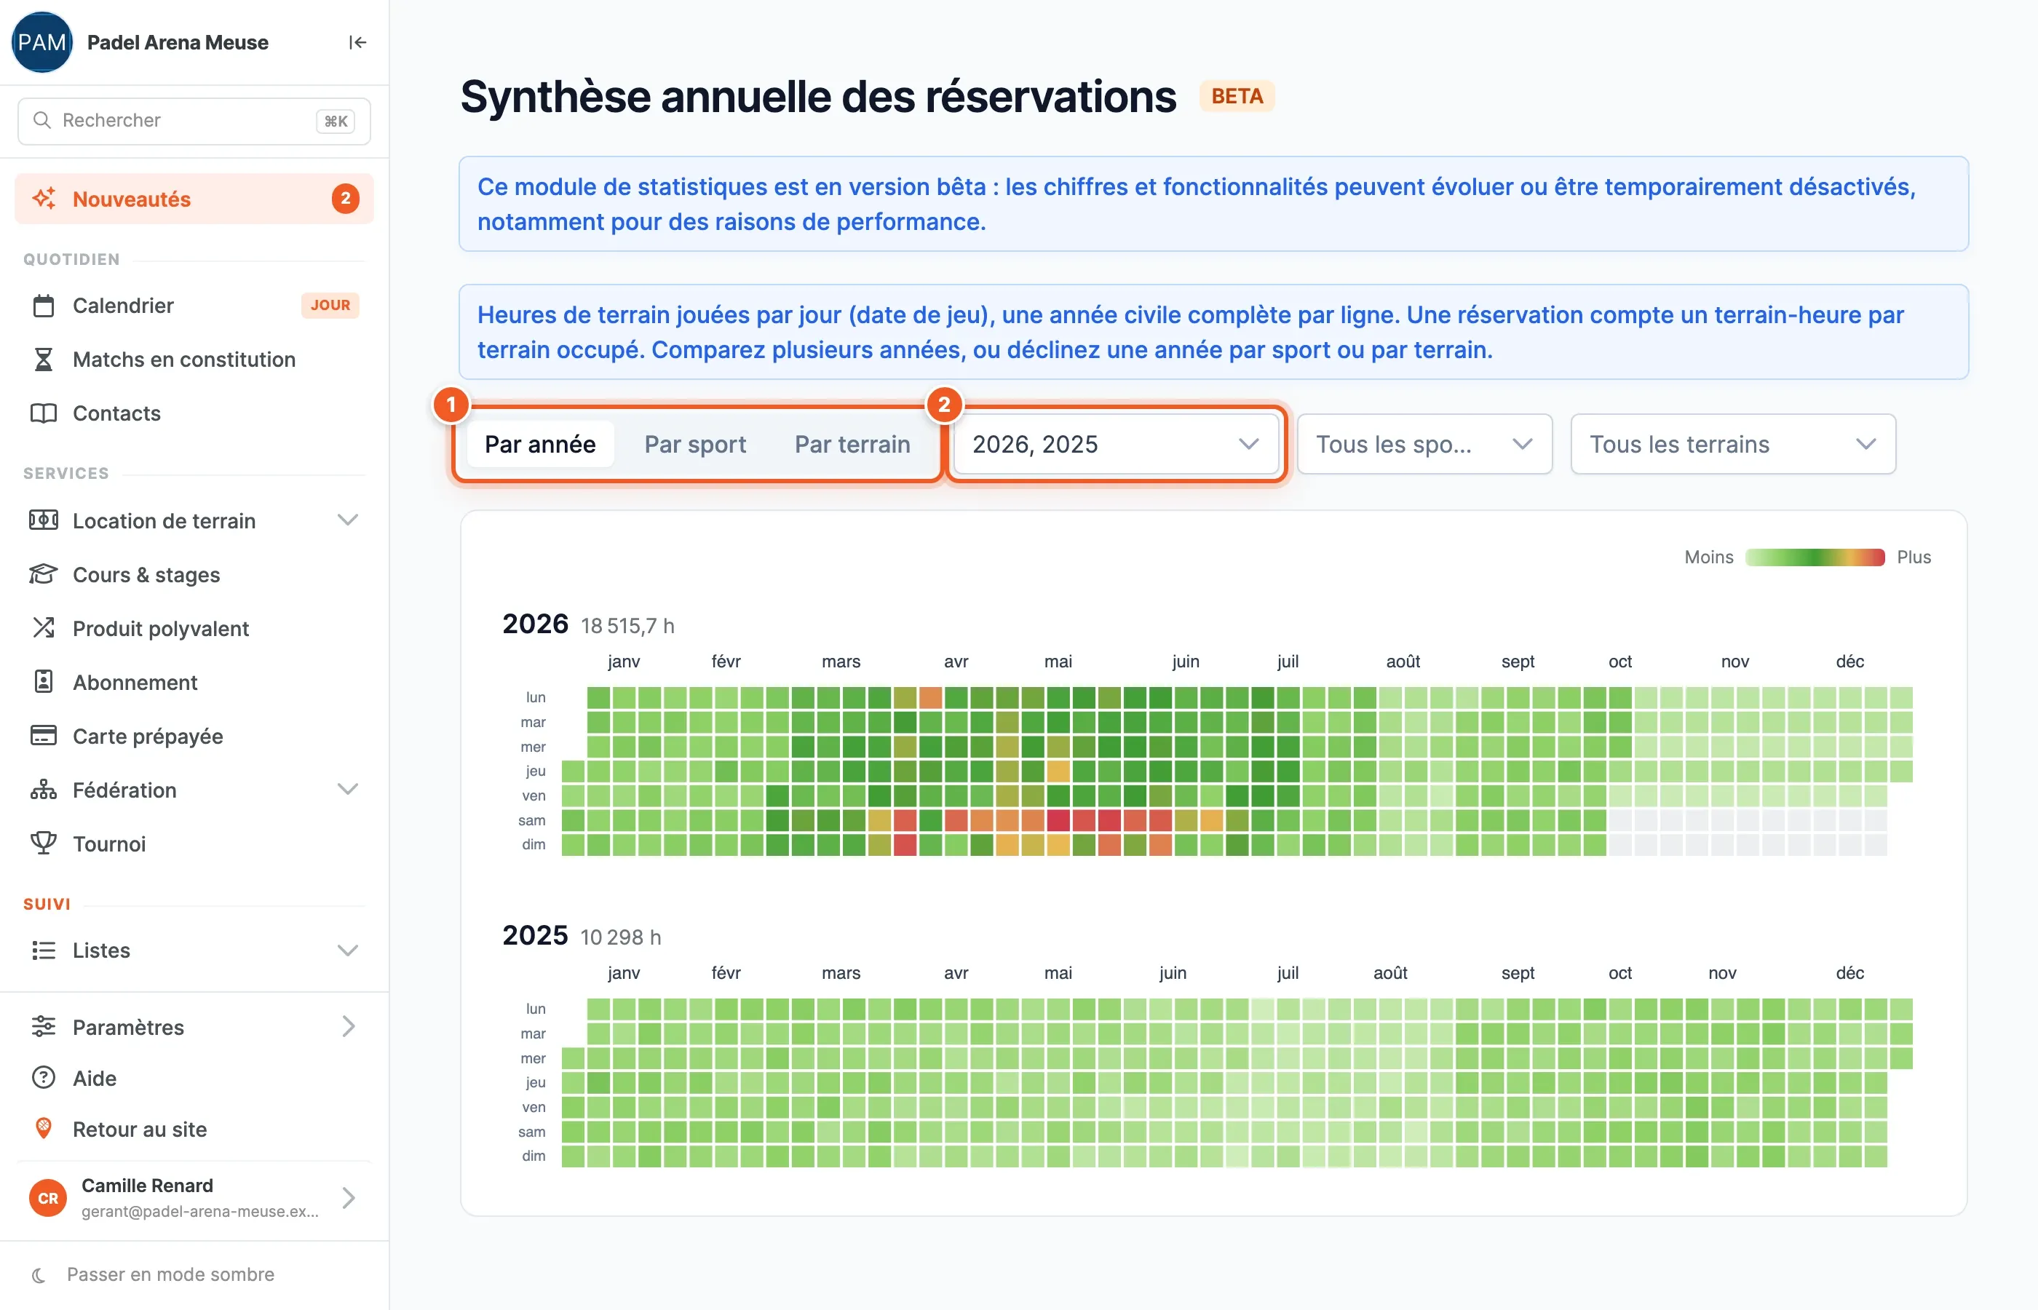Click the Location de terrain field icon
The height and width of the screenshot is (1310, 2038).
pyautogui.click(x=44, y=520)
